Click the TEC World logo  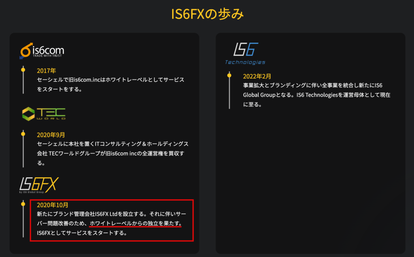pyautogui.click(x=44, y=114)
